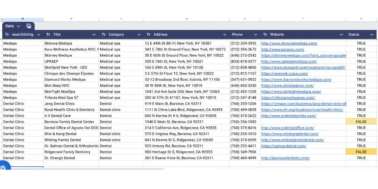The width and height of the screenshot is (378, 189).
Task: Open the Title column filter dropdown
Action: tap(94, 34)
